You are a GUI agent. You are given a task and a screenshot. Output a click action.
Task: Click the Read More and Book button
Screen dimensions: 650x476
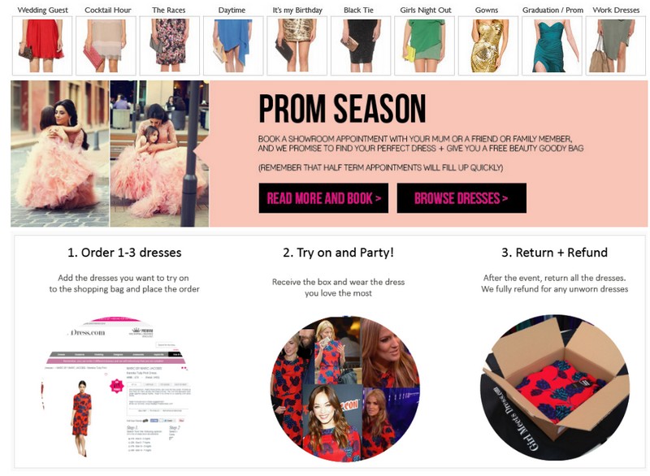tap(323, 198)
